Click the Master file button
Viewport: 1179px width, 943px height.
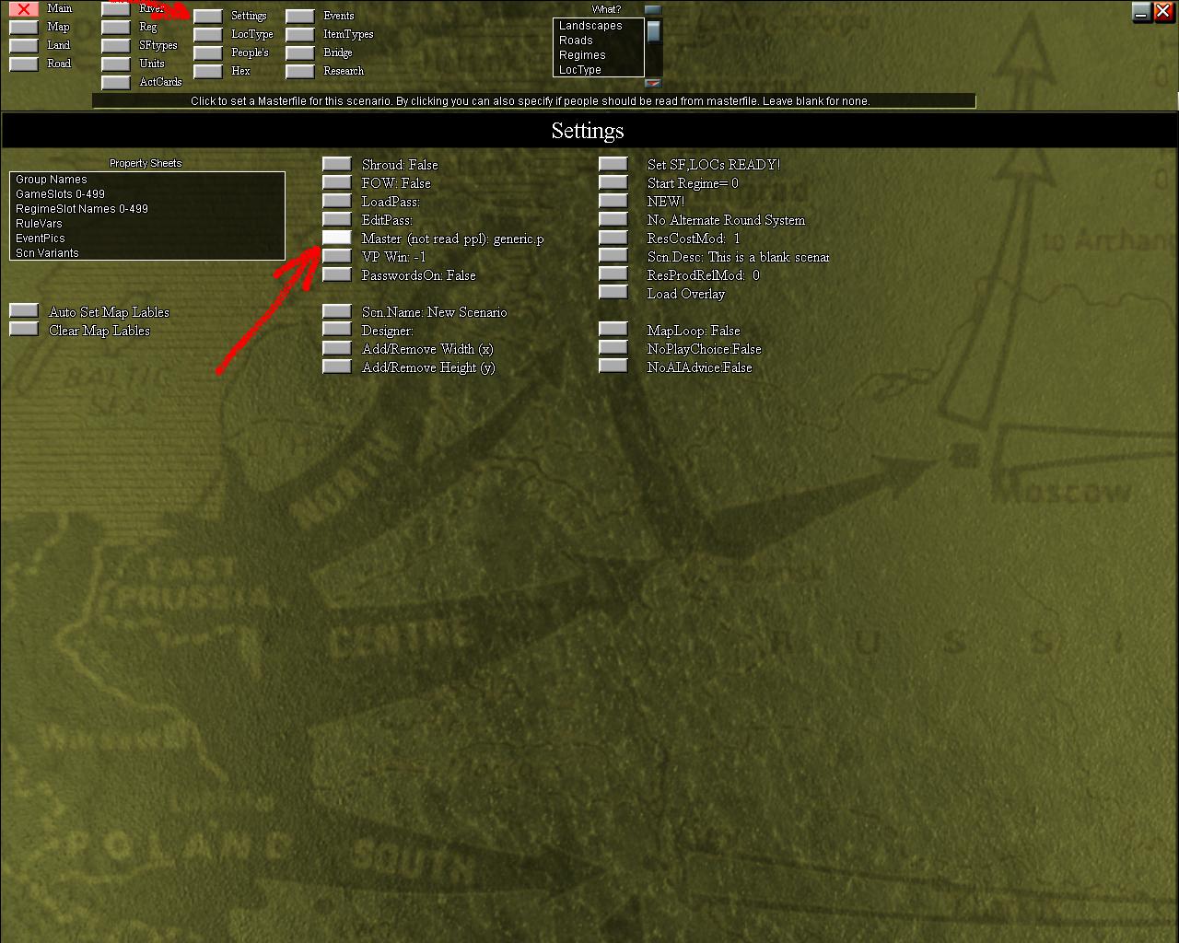(337, 238)
